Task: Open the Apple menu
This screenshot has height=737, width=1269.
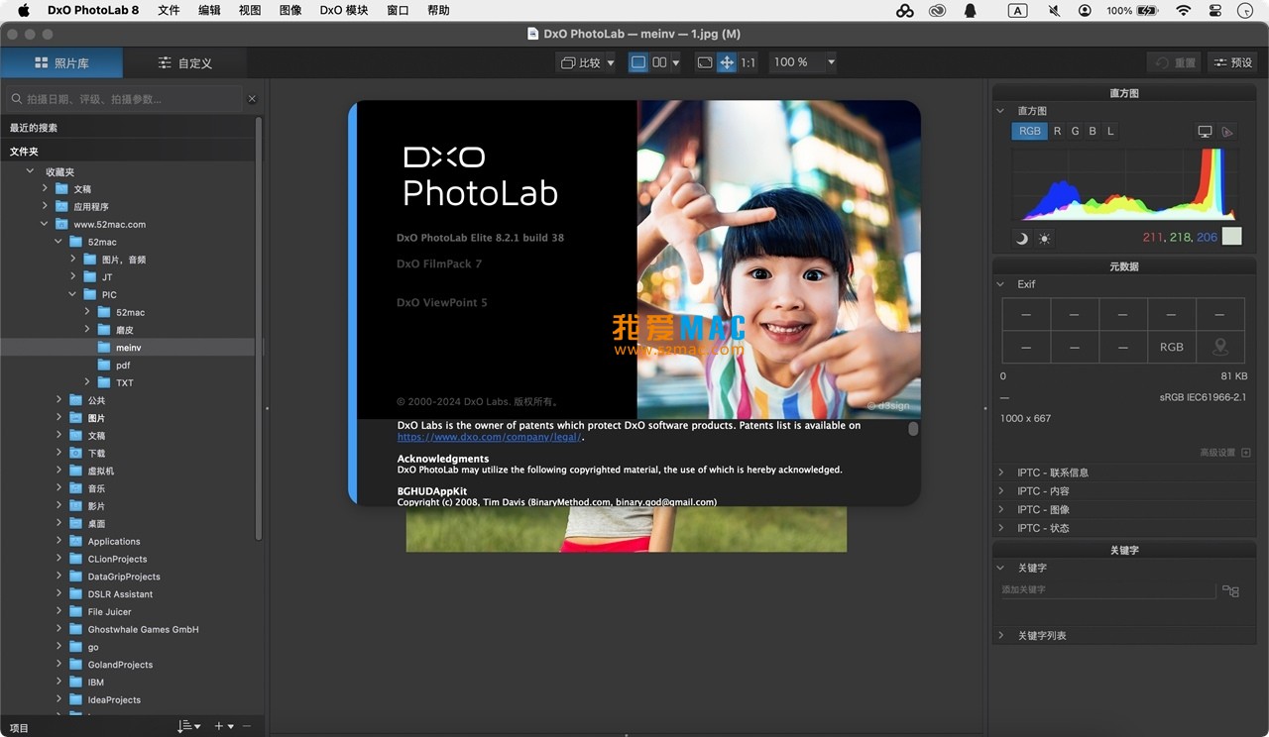Action: pyautogui.click(x=24, y=10)
